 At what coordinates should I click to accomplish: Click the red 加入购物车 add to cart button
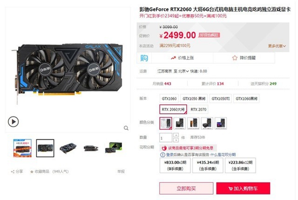[x=243, y=188]
